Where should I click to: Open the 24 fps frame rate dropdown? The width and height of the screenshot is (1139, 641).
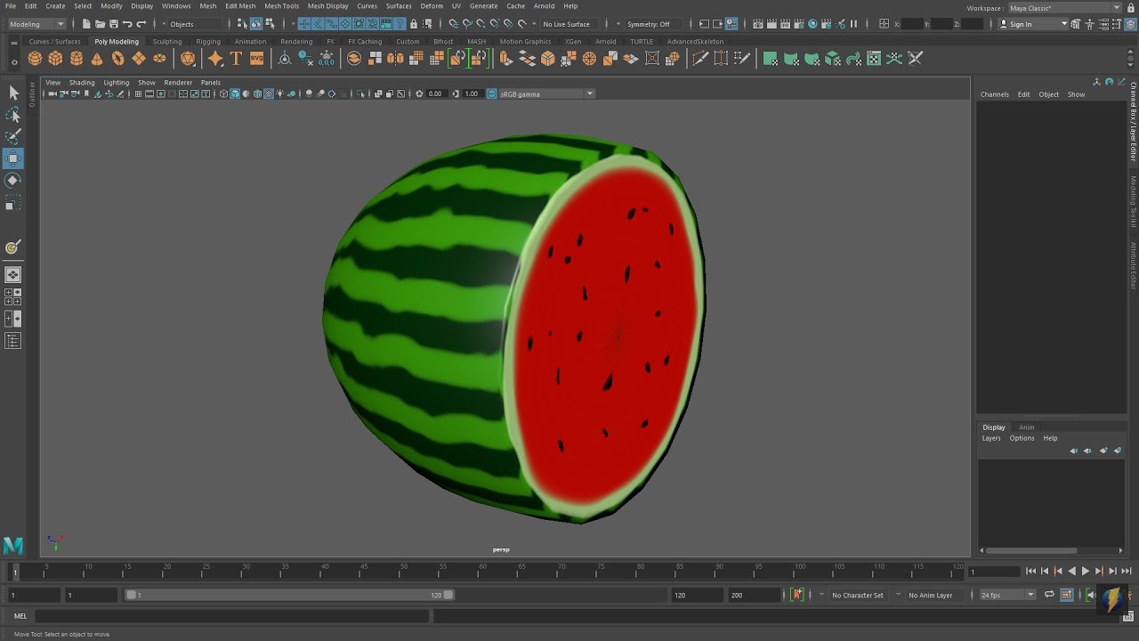tap(1008, 595)
